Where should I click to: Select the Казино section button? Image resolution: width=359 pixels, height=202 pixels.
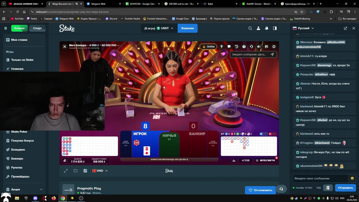[19, 28]
